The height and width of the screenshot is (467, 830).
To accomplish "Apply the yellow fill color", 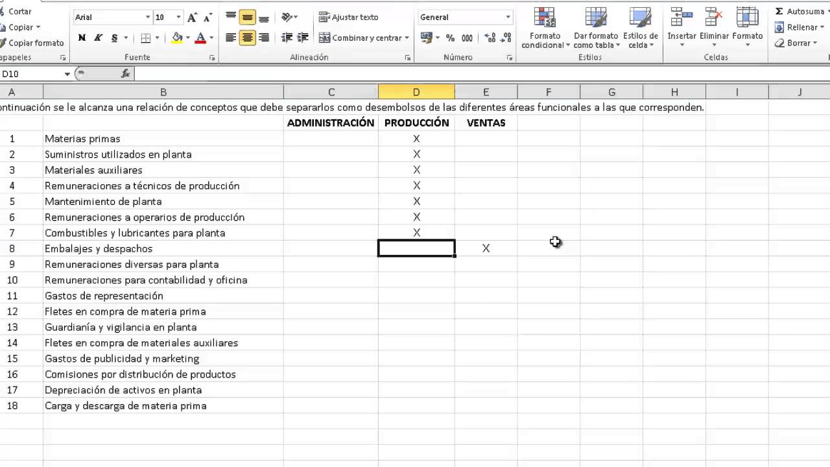I will point(177,38).
